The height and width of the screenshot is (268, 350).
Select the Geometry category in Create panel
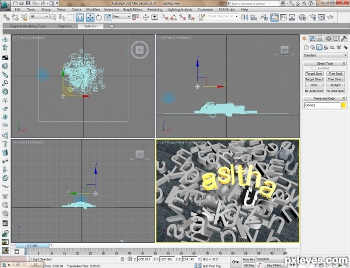point(306,48)
